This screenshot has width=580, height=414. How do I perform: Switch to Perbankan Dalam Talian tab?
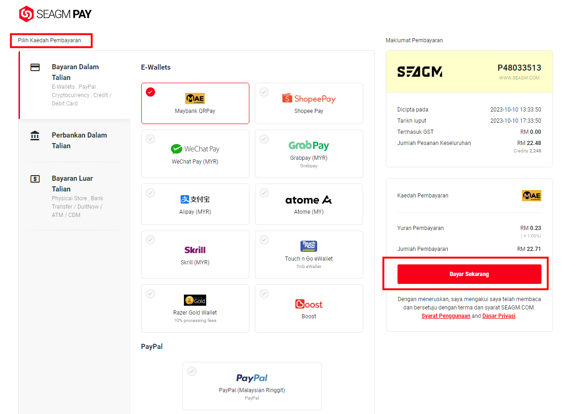click(x=75, y=140)
